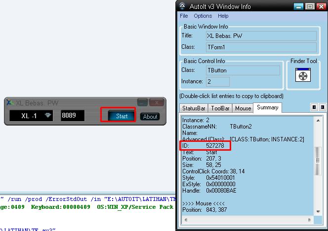Click the control Class field showing TButton
Viewport: 328px width, 231px height.
243,70
